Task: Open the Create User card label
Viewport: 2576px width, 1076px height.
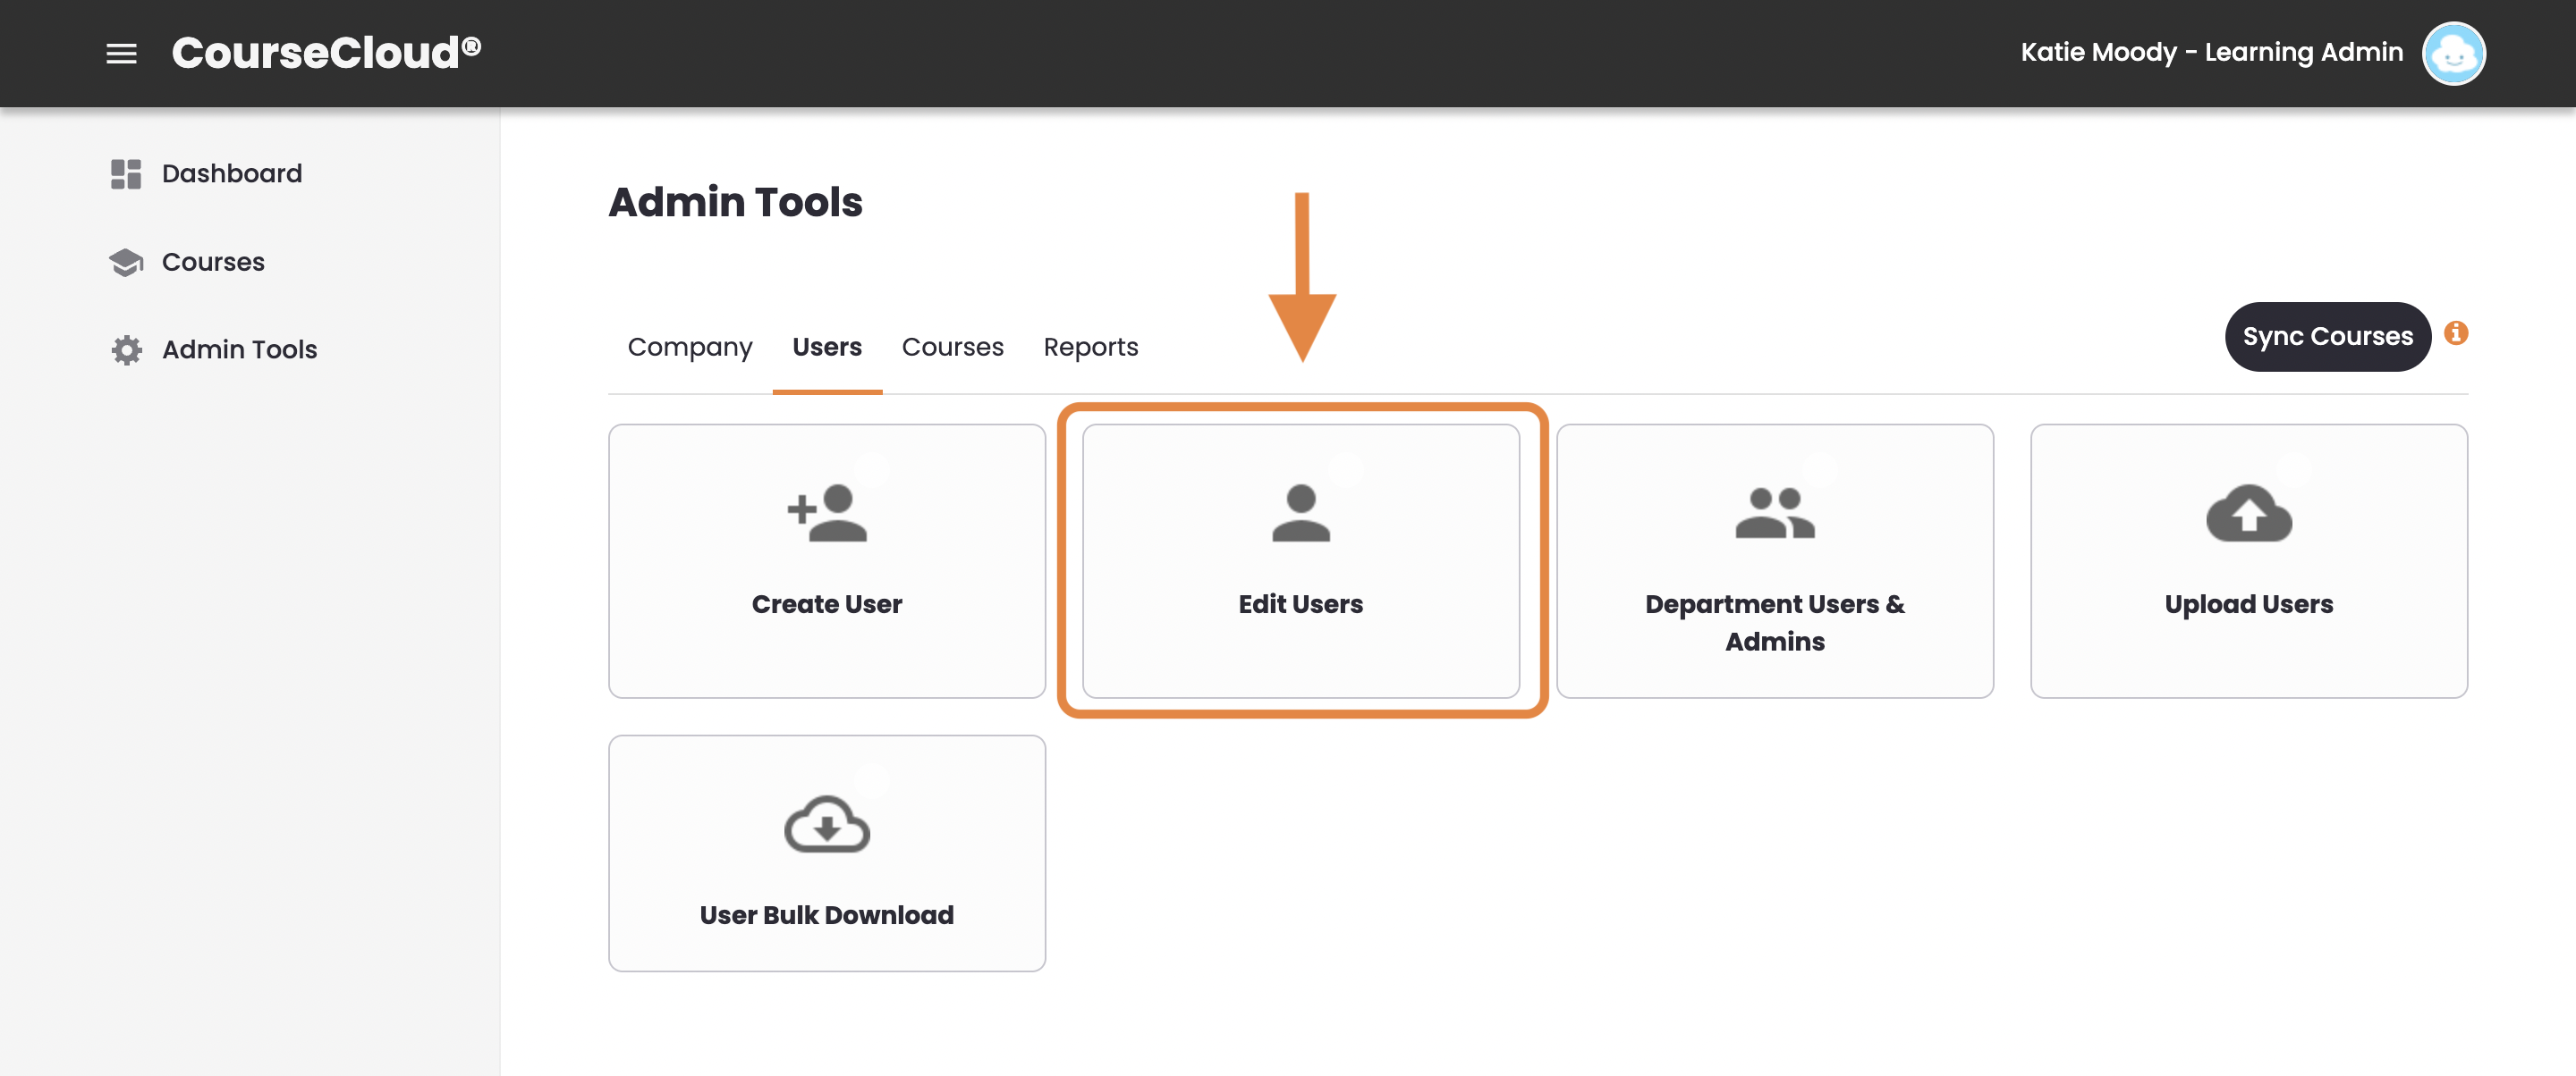Action: click(x=826, y=604)
